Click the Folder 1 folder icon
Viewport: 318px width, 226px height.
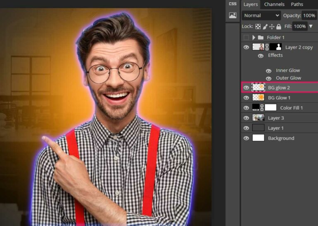click(260, 37)
